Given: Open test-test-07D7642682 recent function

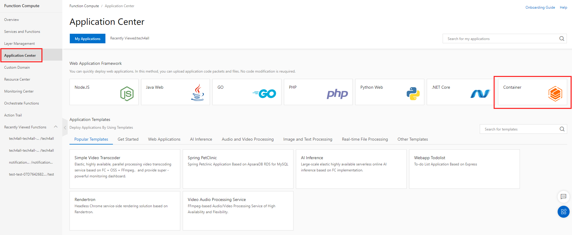Looking at the screenshot, I should 31,174.
